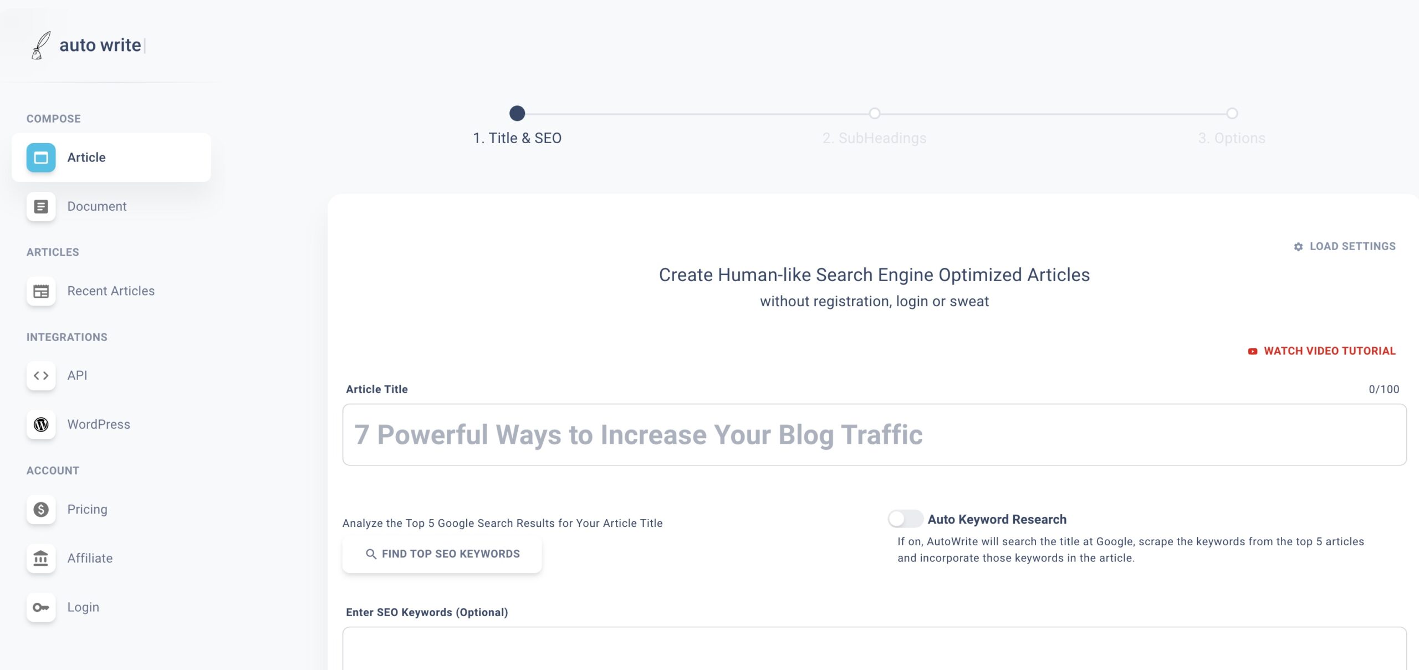Click the SubHeadings step indicator

(874, 112)
